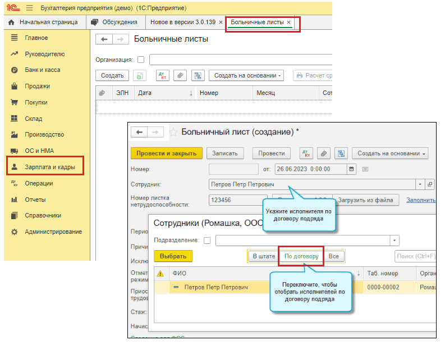Select the В штате filter toggle
Viewport: 445px width, 349px height.
coord(264,256)
